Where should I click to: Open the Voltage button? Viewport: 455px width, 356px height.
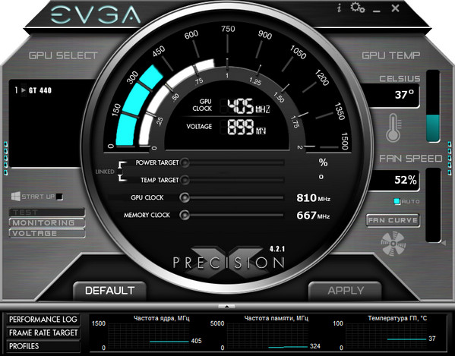[47, 233]
